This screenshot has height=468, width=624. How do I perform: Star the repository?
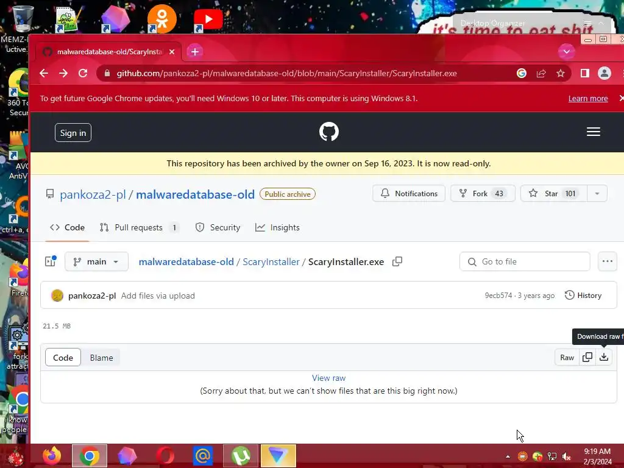coord(553,193)
